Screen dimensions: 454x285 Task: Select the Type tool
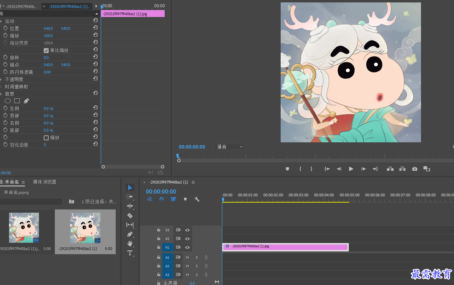click(130, 253)
